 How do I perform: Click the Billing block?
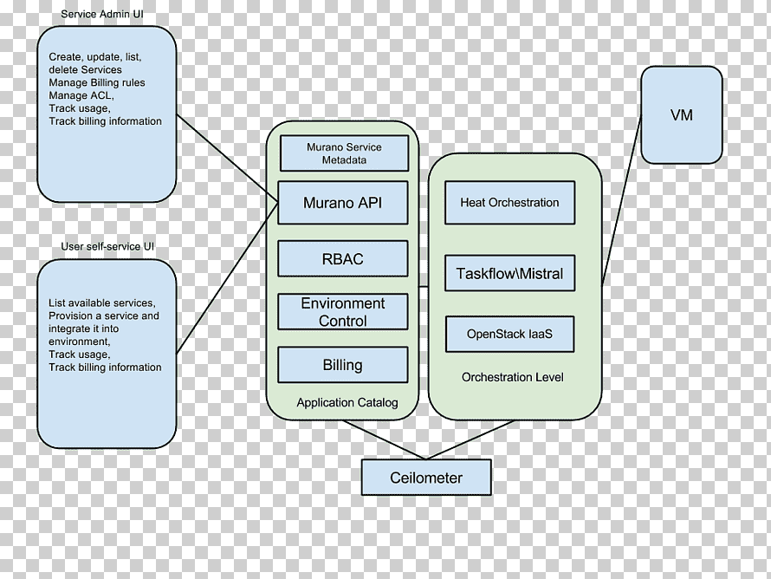tap(343, 365)
